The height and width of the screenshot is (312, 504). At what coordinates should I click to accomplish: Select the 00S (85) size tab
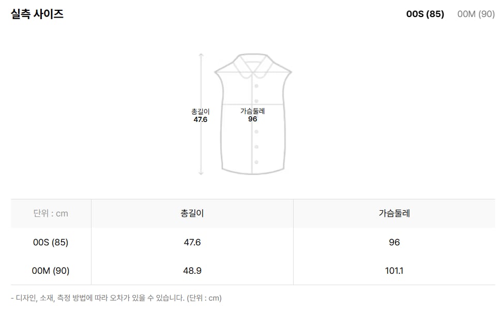click(x=425, y=14)
